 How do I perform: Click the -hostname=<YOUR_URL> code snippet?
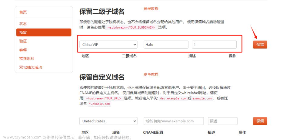[104, 98]
